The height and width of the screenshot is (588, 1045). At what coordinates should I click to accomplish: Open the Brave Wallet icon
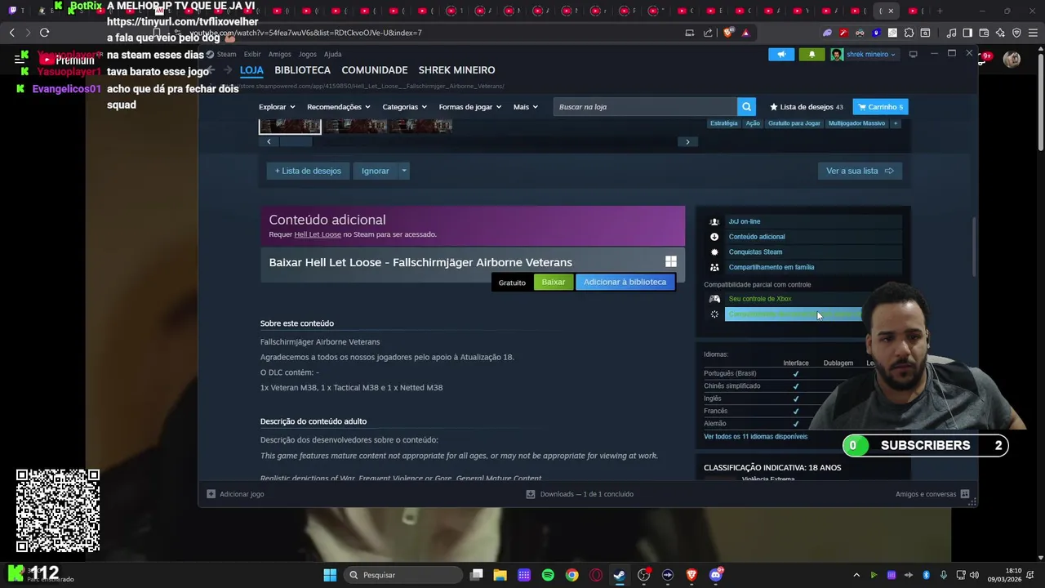[x=984, y=33]
